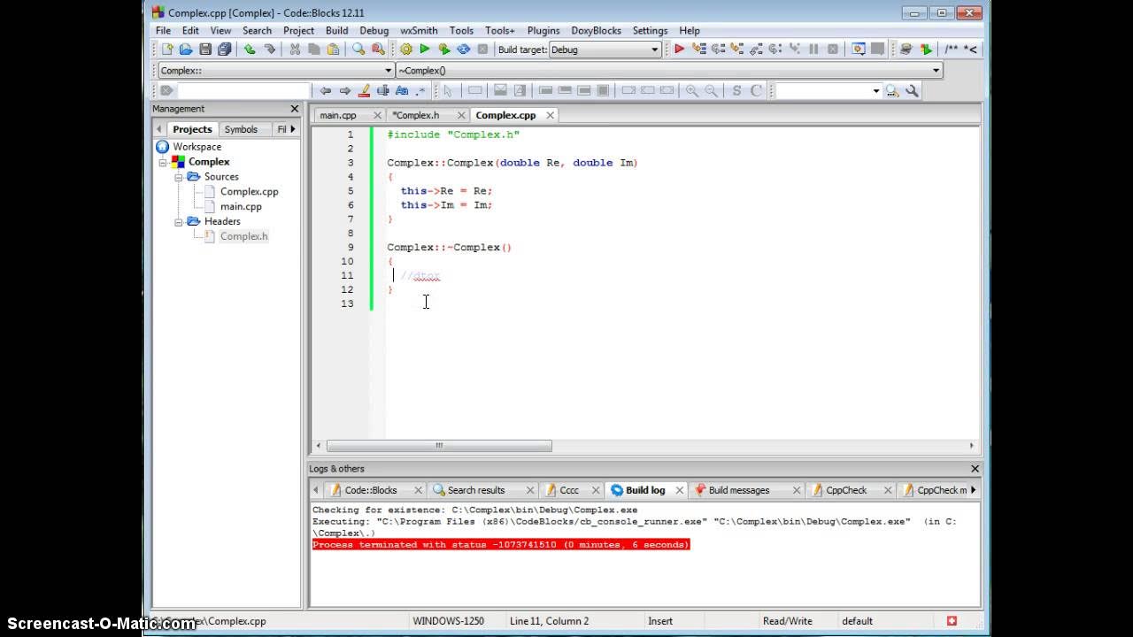Collapse the Sources folder in project tree

[x=179, y=177]
